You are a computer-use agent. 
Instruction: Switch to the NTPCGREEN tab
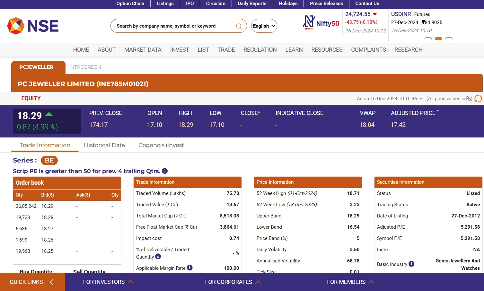click(86, 67)
